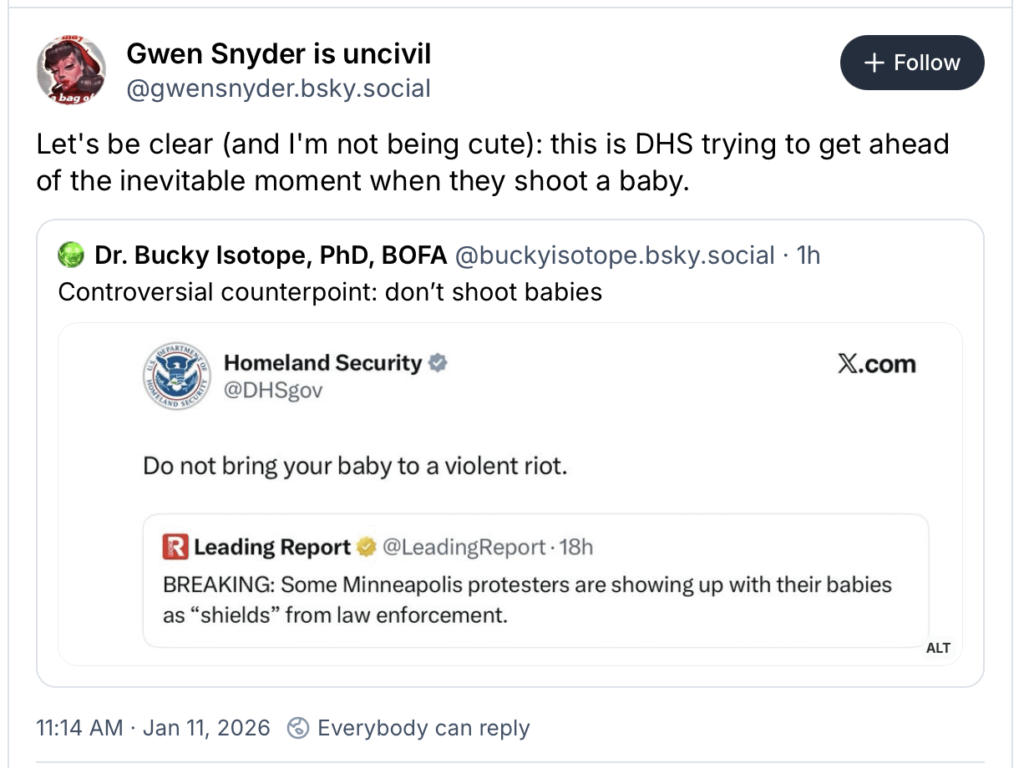Click the reply-settings icon beside the post date
Screen dimensions: 1029x768
click(297, 728)
